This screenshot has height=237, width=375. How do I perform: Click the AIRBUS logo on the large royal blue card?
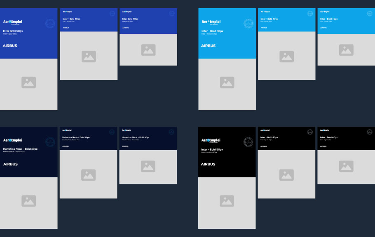click(10, 46)
